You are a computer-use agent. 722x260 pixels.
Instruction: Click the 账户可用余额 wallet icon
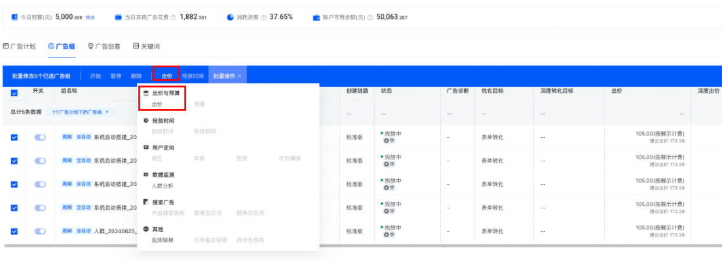[316, 18]
